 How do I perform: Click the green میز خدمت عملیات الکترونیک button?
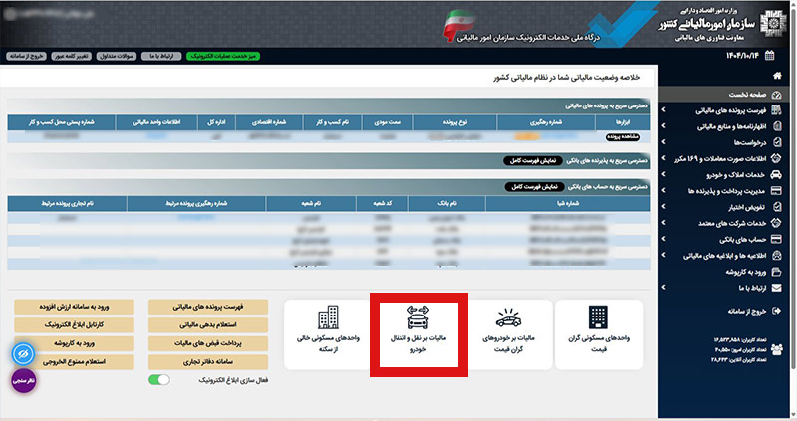click(223, 56)
